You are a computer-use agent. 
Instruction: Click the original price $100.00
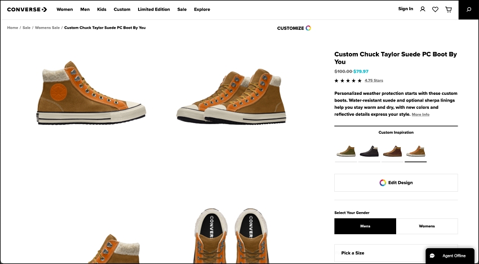[x=343, y=71]
